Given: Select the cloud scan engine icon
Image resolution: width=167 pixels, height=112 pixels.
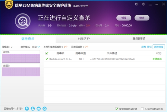Looking at the screenshot, I should tap(39, 109).
